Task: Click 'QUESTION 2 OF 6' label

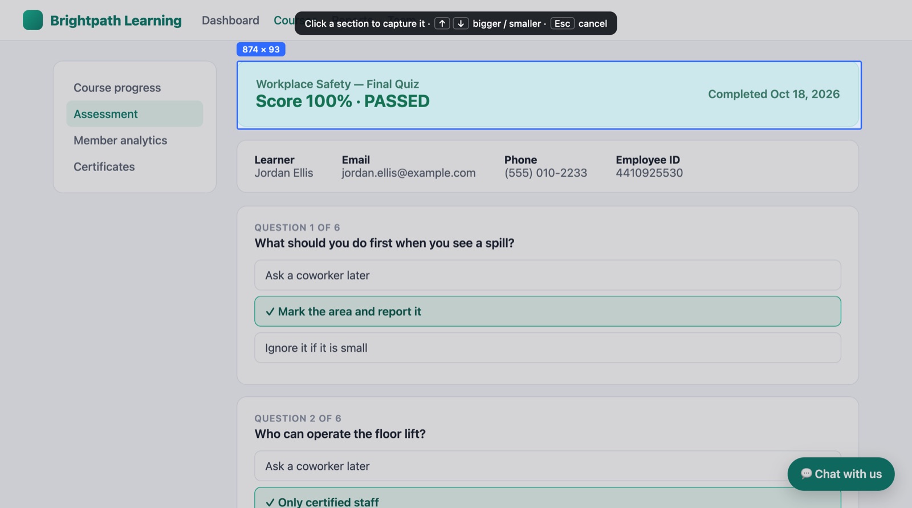Action: coord(298,418)
